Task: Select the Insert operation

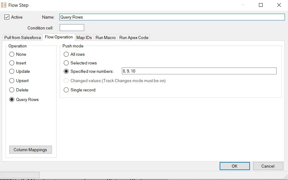Action: 11,63
